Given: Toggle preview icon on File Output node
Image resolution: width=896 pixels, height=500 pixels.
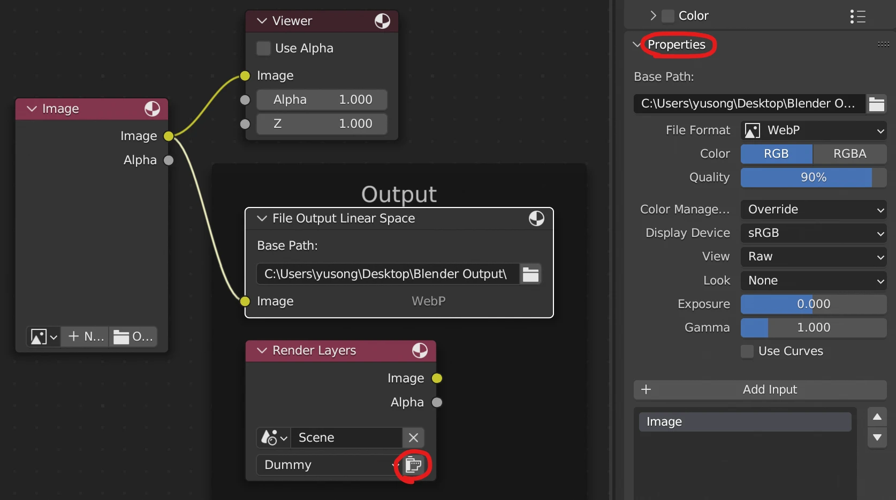Looking at the screenshot, I should coord(536,219).
